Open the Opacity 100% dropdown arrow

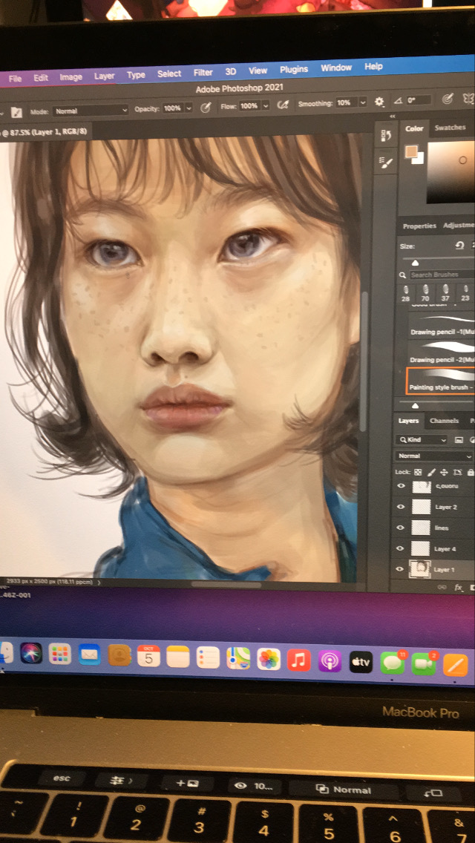[x=189, y=108]
